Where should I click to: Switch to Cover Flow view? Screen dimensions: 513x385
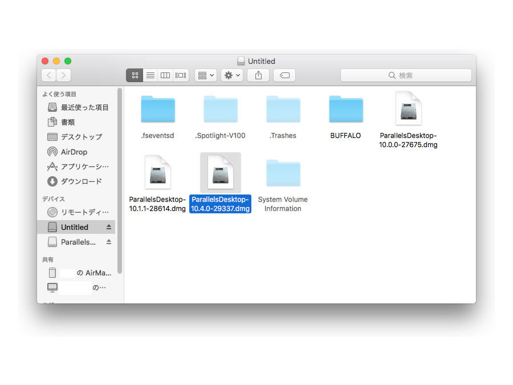pos(181,75)
